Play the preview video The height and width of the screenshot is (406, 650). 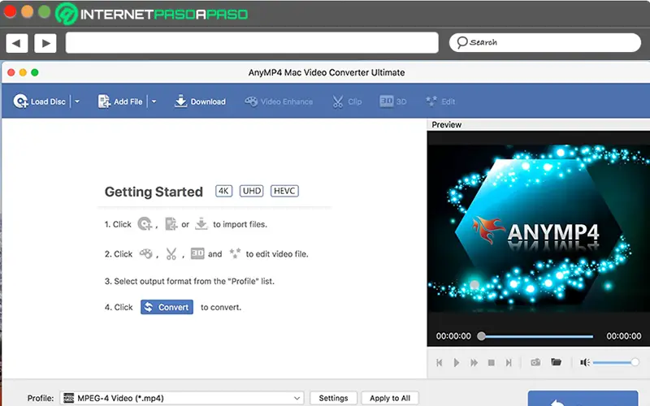(457, 362)
